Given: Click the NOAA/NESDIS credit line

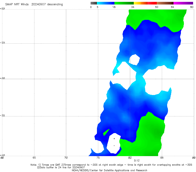Looking at the screenshot, I should [x=109, y=170].
